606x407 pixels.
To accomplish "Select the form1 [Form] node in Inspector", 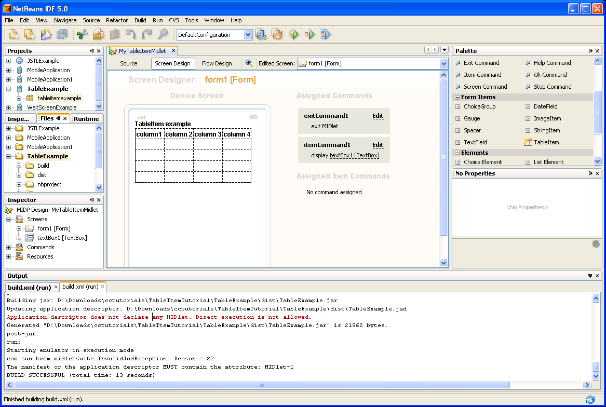I will pyautogui.click(x=53, y=228).
